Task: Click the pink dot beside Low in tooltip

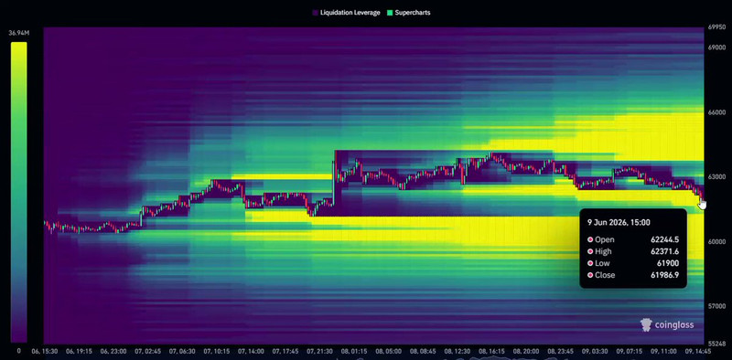Action: tap(590, 263)
